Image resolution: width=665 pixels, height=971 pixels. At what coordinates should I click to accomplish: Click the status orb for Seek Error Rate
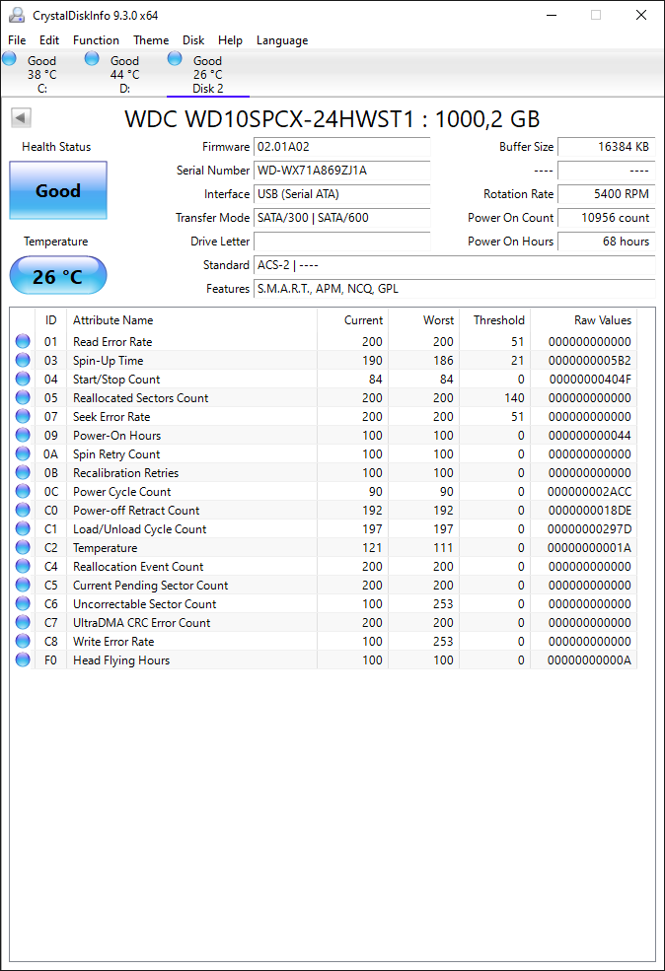click(x=23, y=416)
